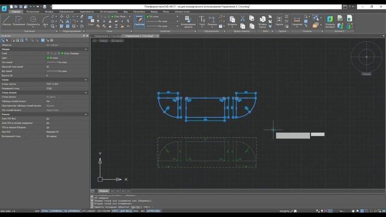Image resolution: width=386 pixels, height=217 pixels.
Task: Click the Mirror tool icon in editing group
Action: pyautogui.click(x=68, y=22)
